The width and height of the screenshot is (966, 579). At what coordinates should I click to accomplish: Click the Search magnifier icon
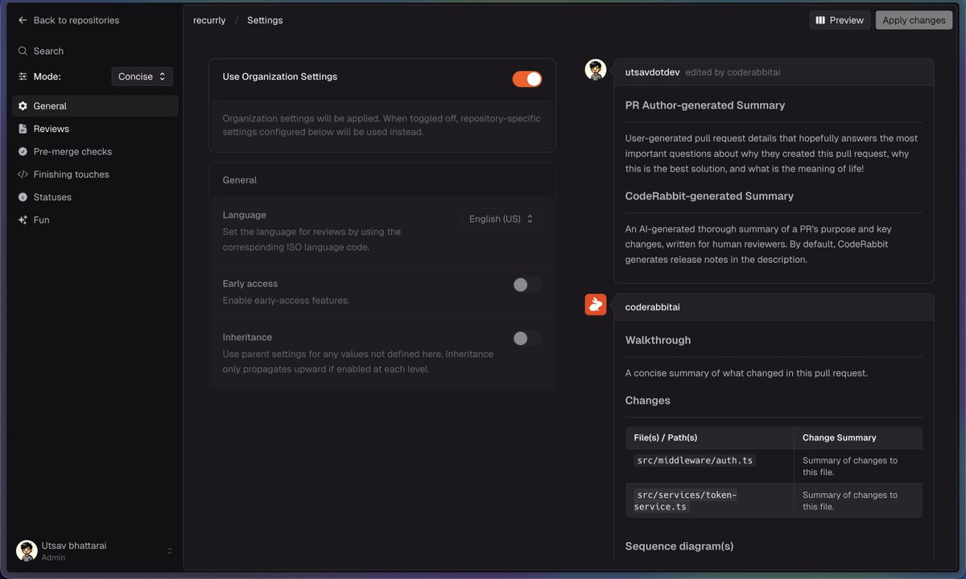point(23,51)
